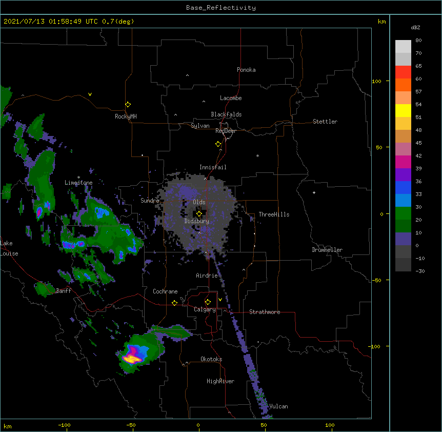Click the white asterisk marker east of Innisfail
Viewport: 442px width, 432px height.
click(x=257, y=155)
